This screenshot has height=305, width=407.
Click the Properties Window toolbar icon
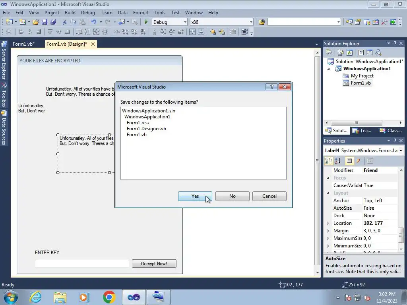coord(358,22)
